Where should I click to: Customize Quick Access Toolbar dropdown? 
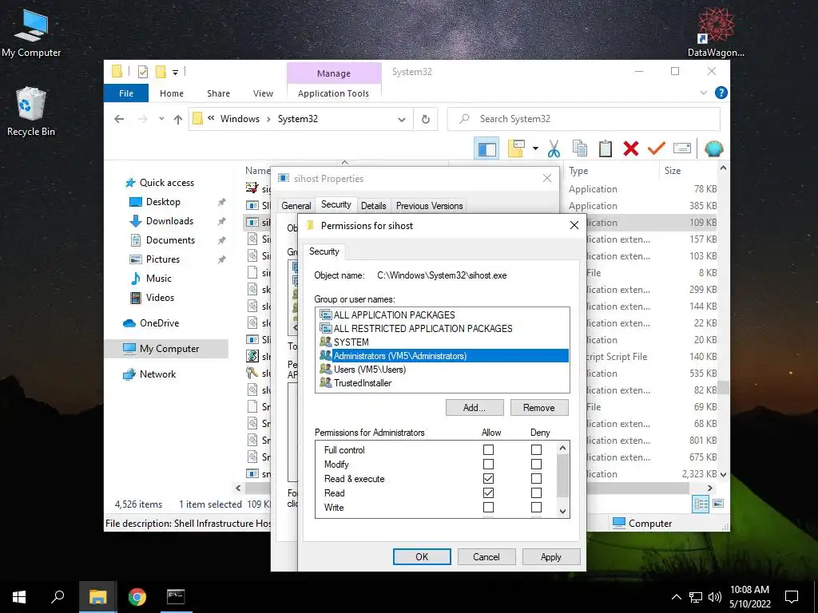pos(175,73)
